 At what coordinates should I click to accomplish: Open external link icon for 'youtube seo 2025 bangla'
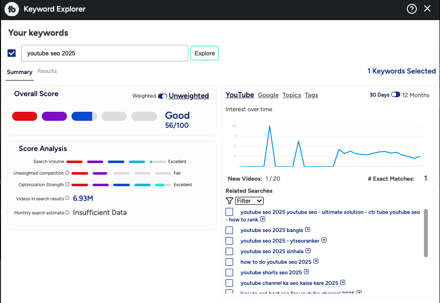[308, 230]
